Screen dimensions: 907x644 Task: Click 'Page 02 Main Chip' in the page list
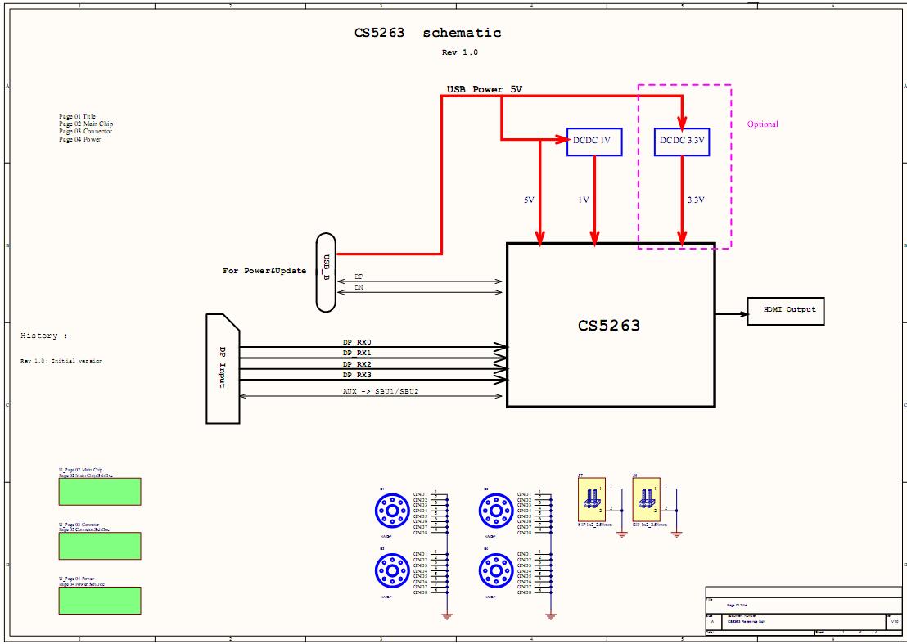click(86, 124)
